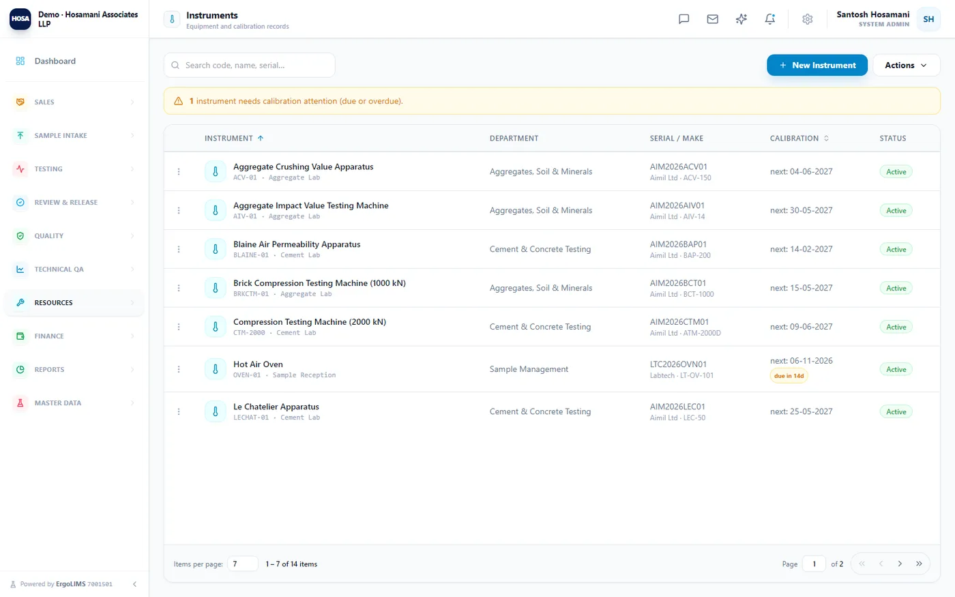The image size is (955, 597).
Task: Open the chat messages icon in header
Action: [x=684, y=19]
